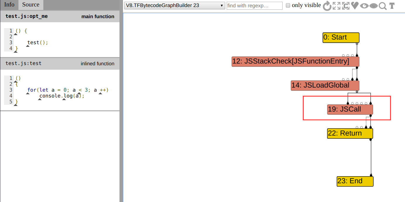
Task: Enable the 'only visible' checkbox
Action: coord(288,5)
